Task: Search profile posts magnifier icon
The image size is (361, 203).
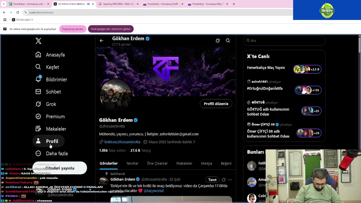Action: click(228, 41)
